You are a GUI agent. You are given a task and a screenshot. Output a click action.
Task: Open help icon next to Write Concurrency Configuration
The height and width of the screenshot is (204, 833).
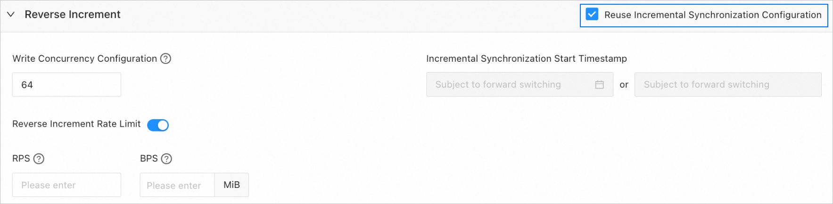click(x=165, y=58)
